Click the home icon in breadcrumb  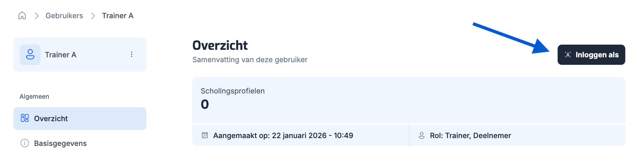[x=22, y=16]
